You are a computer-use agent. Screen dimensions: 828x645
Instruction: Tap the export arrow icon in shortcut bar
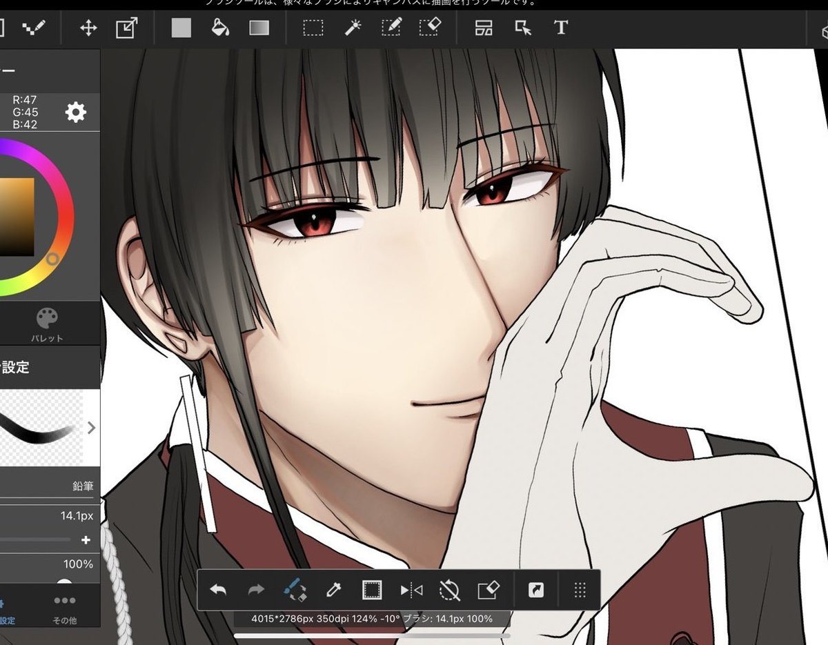click(535, 590)
